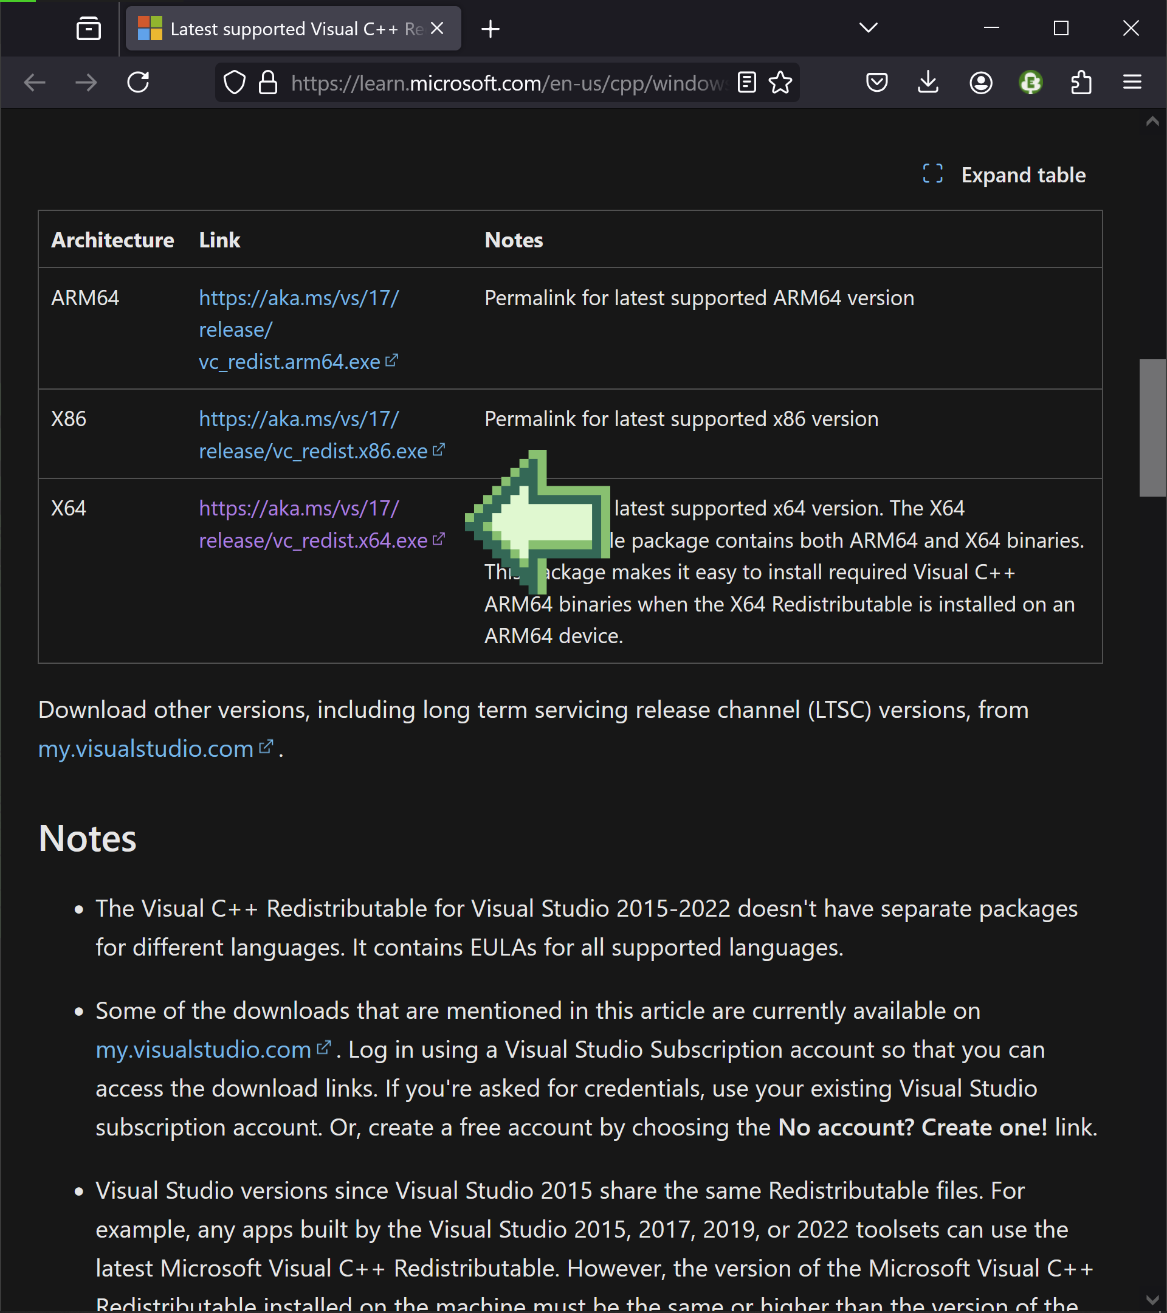Save page to Pocket
This screenshot has height=1313, width=1167.
pos(876,82)
